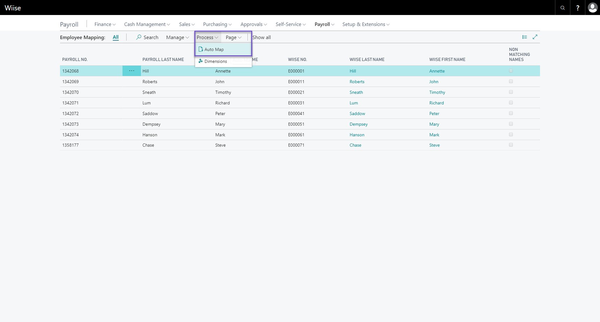Open the Help question mark icon
This screenshot has height=322, width=600.
[x=577, y=7]
